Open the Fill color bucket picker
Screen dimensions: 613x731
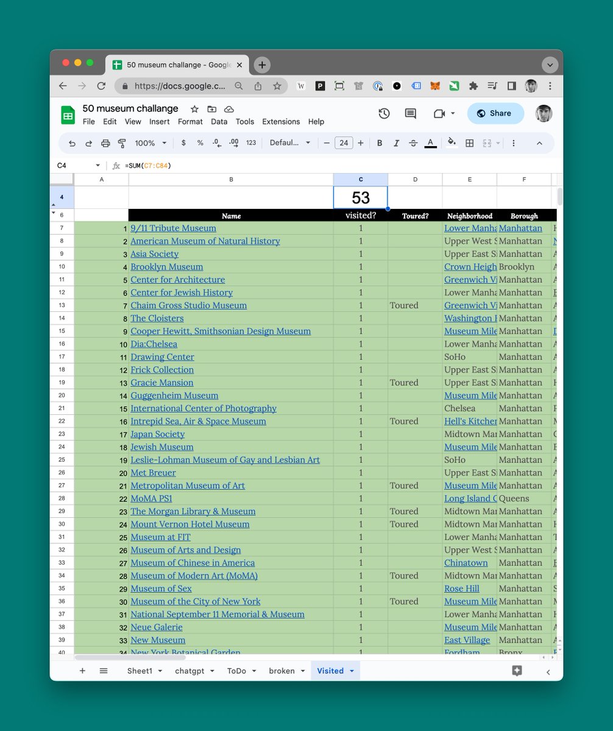click(452, 143)
